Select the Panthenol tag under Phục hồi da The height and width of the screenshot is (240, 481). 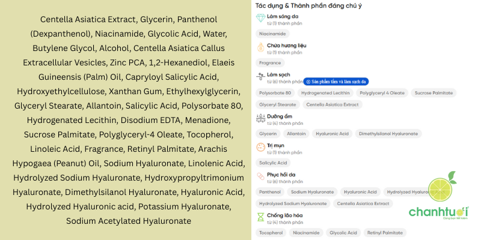point(269,192)
